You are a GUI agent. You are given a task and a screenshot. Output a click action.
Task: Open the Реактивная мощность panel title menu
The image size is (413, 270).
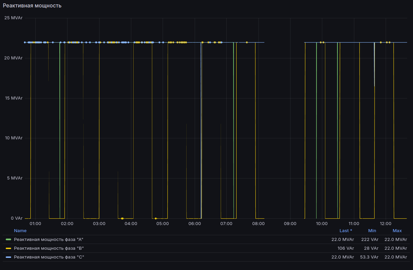click(32, 6)
